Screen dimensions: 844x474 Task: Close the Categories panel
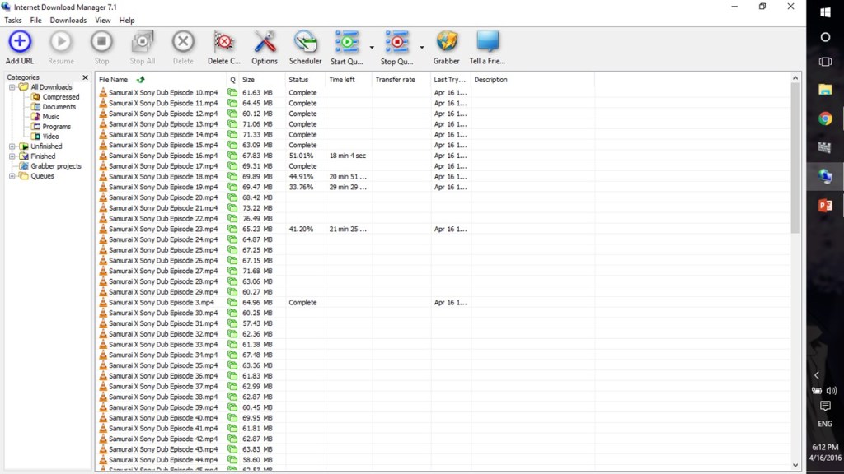tap(85, 77)
